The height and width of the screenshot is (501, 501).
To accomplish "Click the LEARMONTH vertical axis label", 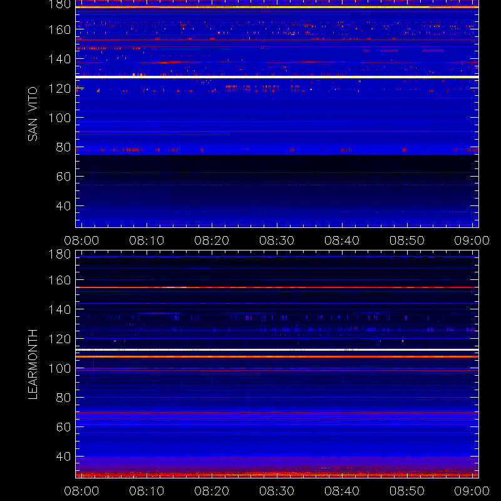I will point(33,364).
